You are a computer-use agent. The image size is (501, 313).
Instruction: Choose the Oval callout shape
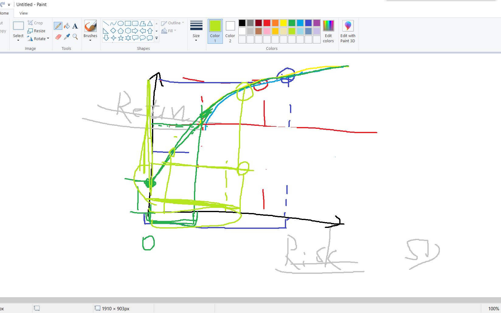tap(143, 38)
